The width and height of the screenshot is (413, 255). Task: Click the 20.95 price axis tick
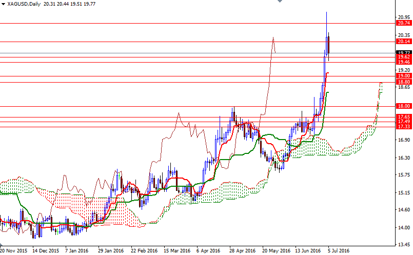[x=403, y=17]
